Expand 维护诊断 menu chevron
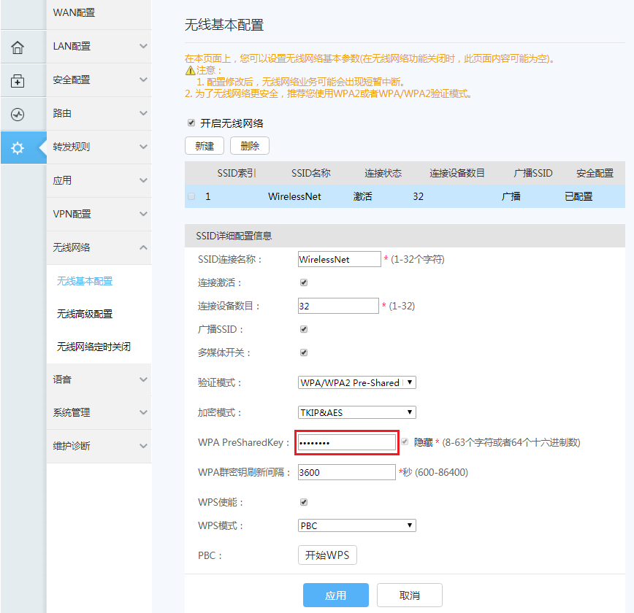Image resolution: width=634 pixels, height=613 pixels. point(143,446)
